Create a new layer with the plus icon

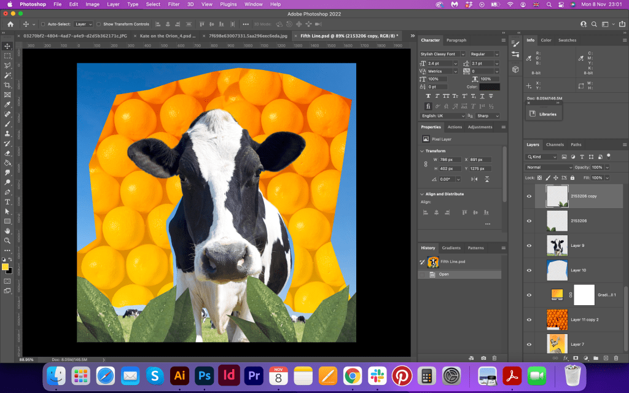click(606, 357)
